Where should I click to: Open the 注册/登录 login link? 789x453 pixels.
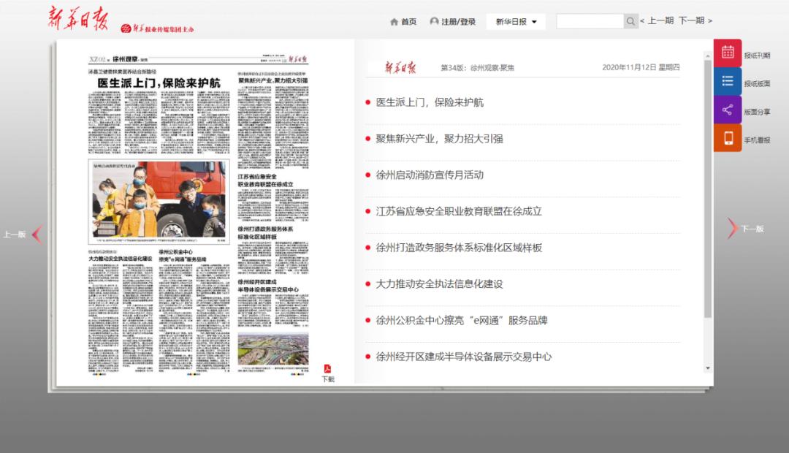point(452,22)
